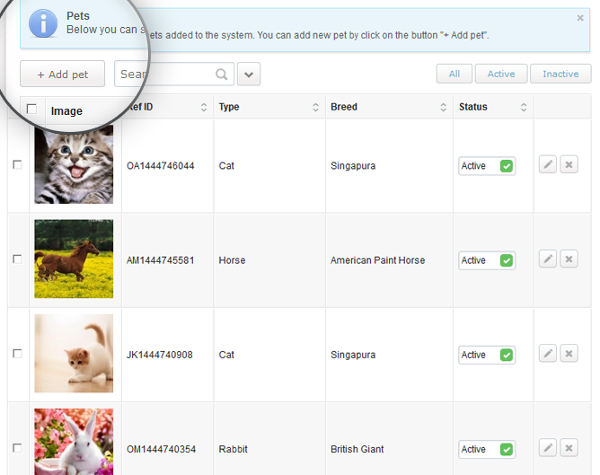Open the rabbit photo thumbnail
Image resolution: width=600 pixels, height=475 pixels.
74,442
